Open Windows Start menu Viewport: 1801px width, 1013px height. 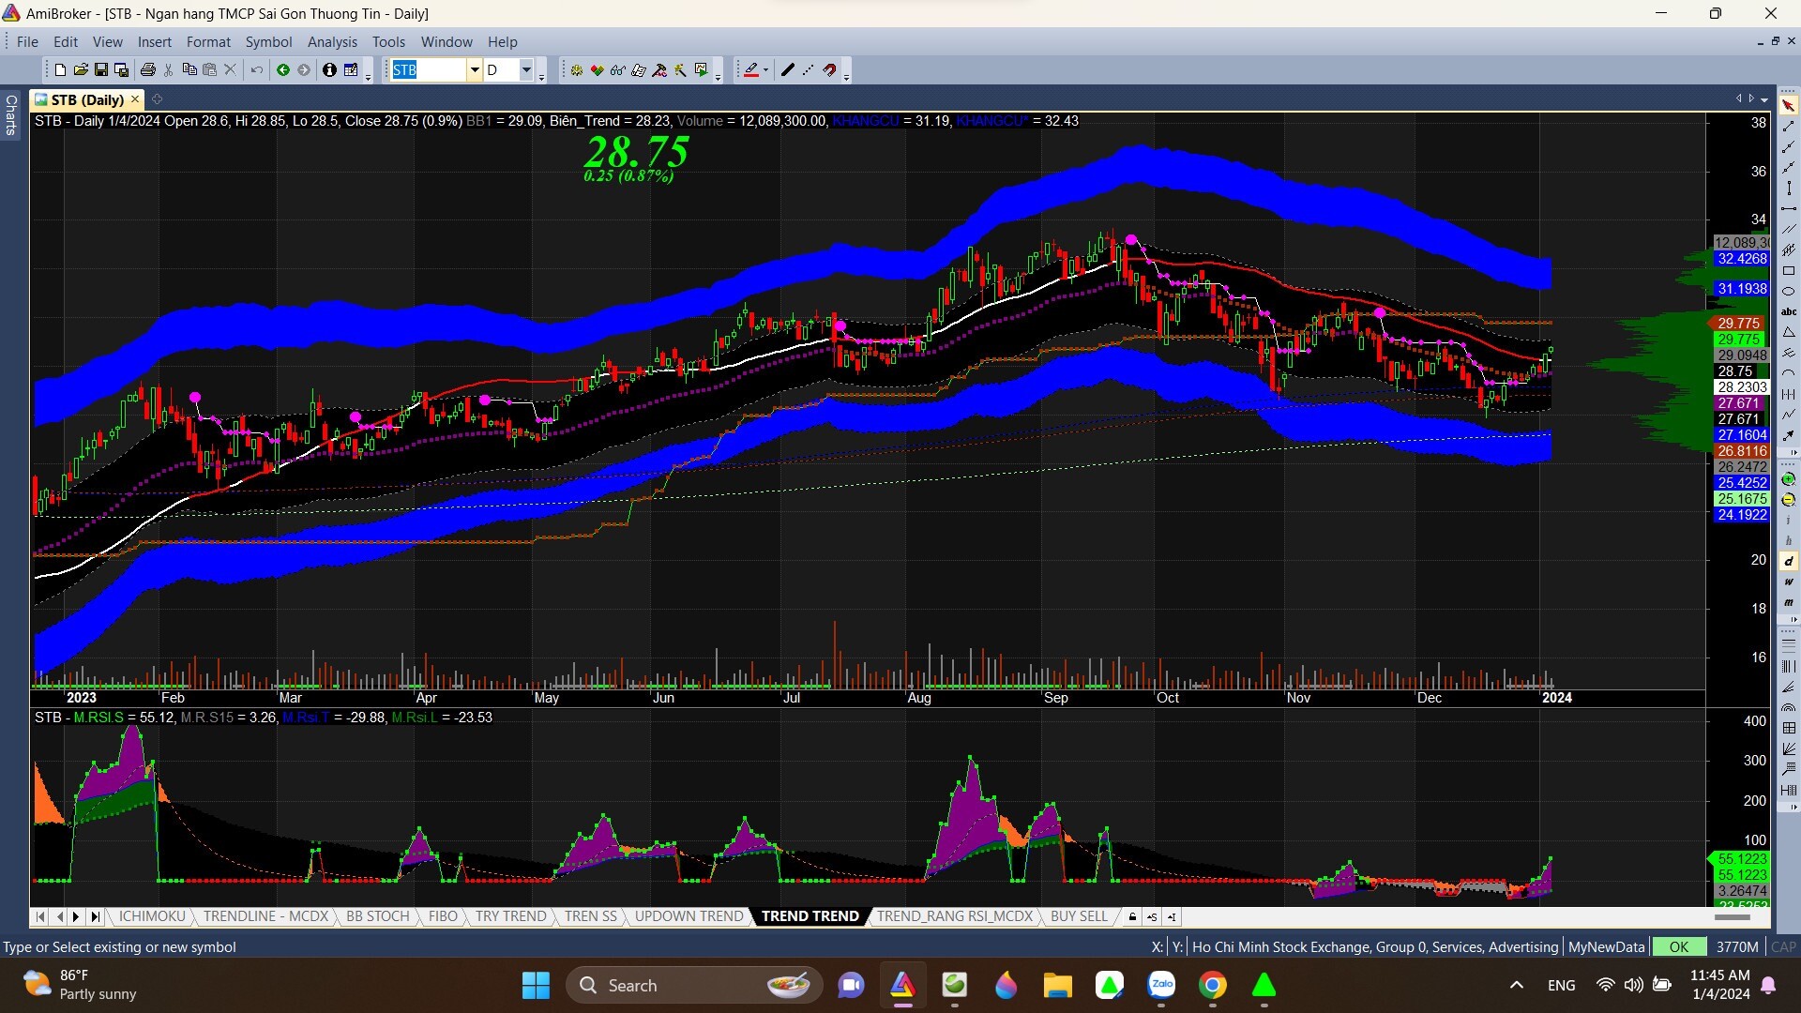tap(536, 985)
